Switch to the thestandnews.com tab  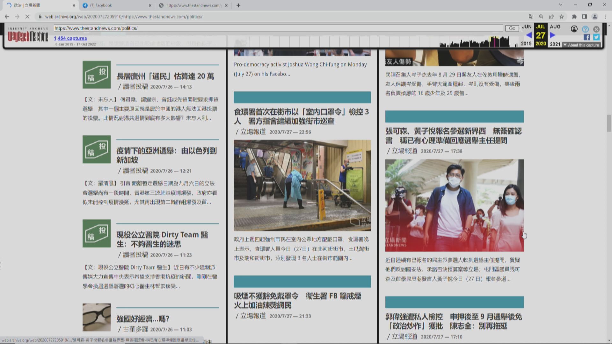193,5
